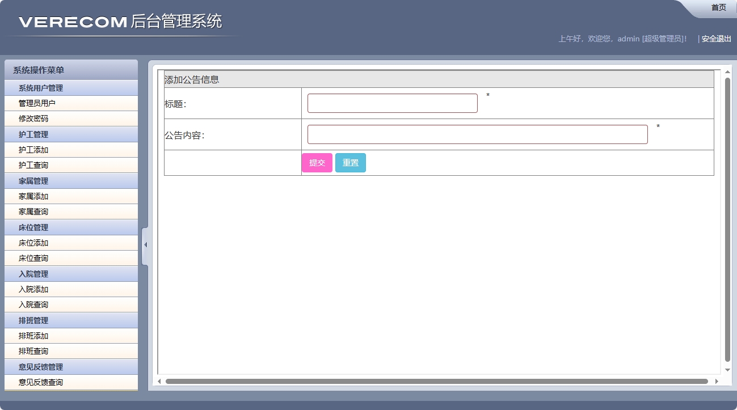The width and height of the screenshot is (737, 410).
Task: Switch to the 首页 tab
Action: point(718,7)
